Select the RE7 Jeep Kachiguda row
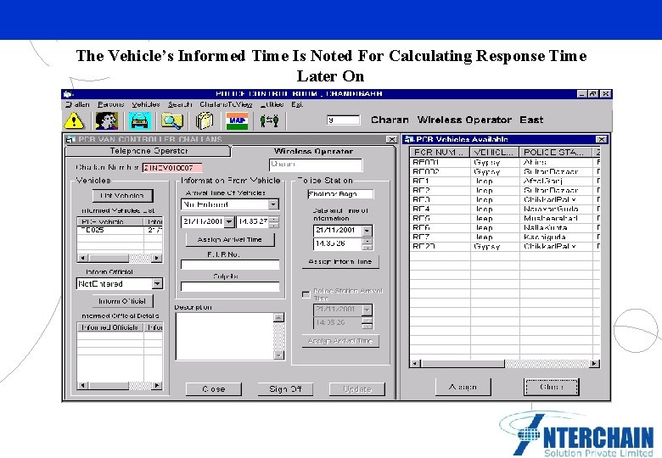Screen dimensions: 662x458 point(504,237)
